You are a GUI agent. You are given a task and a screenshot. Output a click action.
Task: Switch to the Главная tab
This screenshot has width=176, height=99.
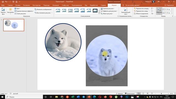tap(10, 5)
